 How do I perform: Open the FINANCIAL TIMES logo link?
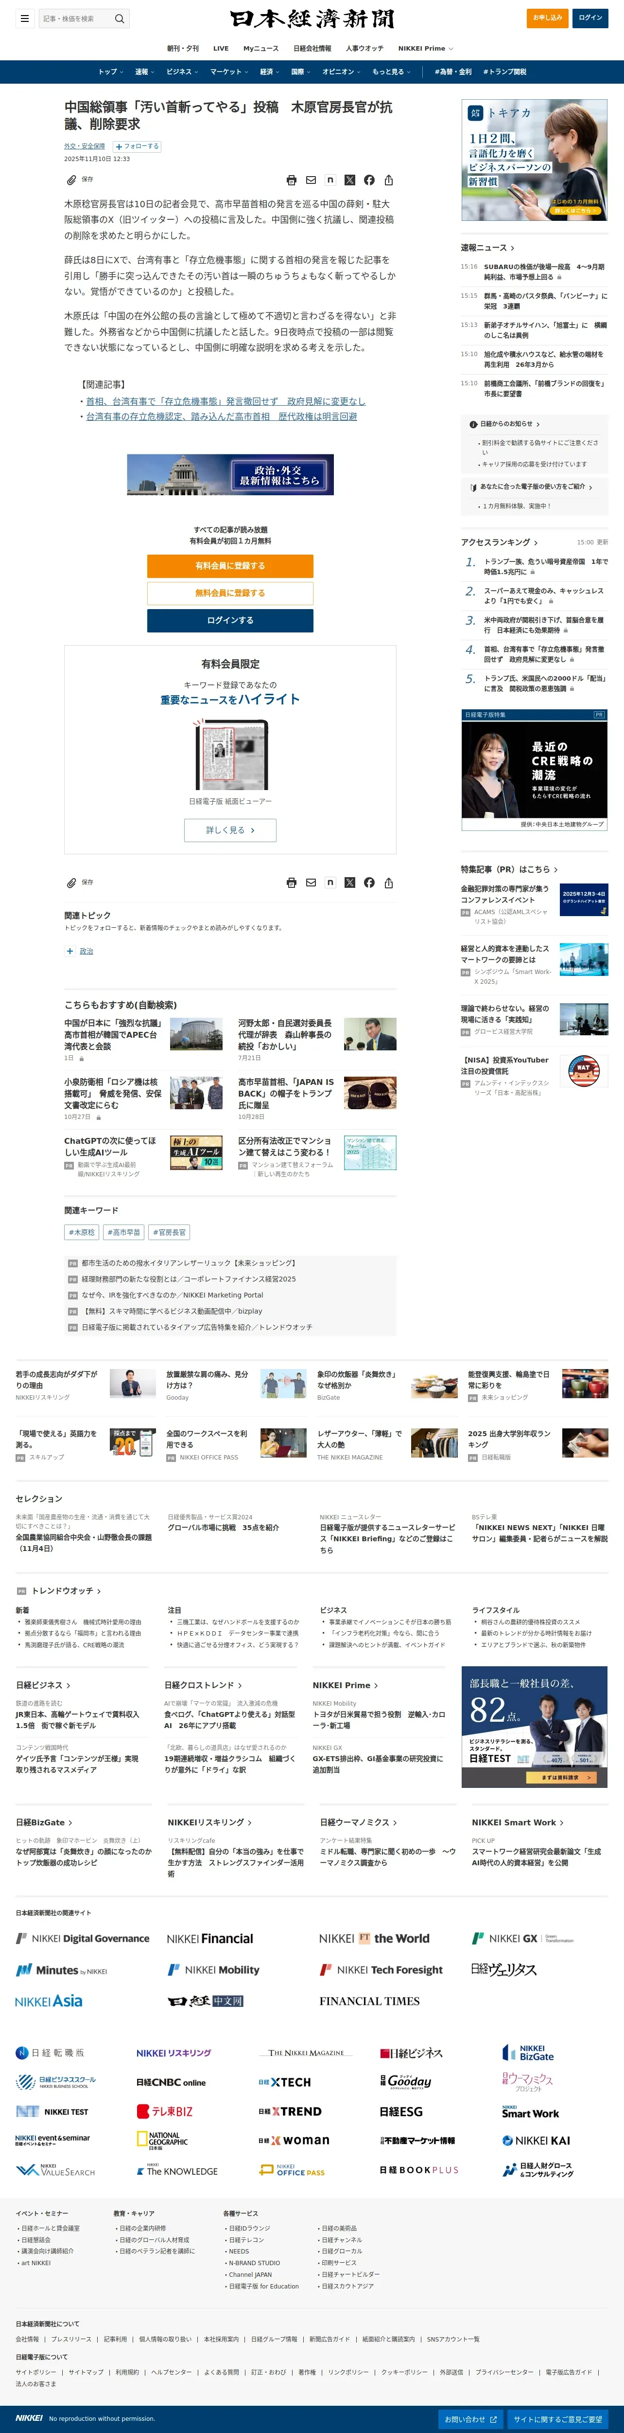[369, 2001]
